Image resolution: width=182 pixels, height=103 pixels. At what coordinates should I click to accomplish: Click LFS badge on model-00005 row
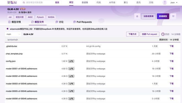[71, 91]
